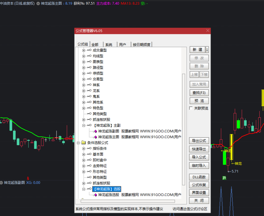Collapse the 条件选股公式 folder node

[x=78, y=143]
